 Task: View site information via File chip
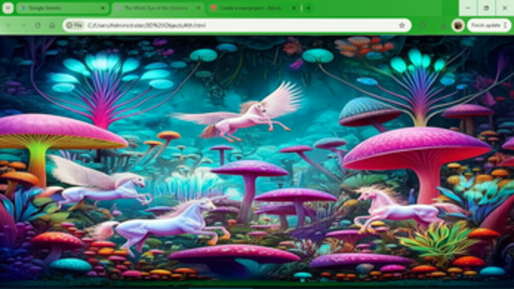tap(75, 26)
